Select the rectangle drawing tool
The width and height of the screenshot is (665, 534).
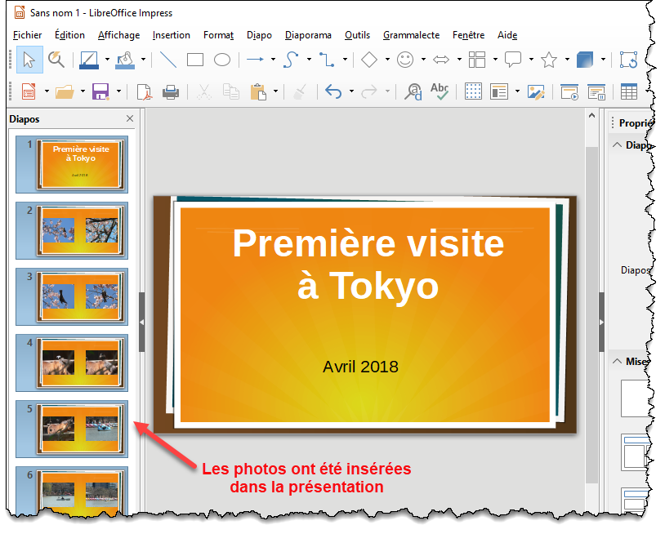(x=194, y=60)
